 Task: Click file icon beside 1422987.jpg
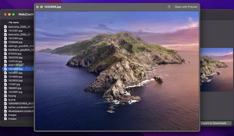[x=6, y=92]
